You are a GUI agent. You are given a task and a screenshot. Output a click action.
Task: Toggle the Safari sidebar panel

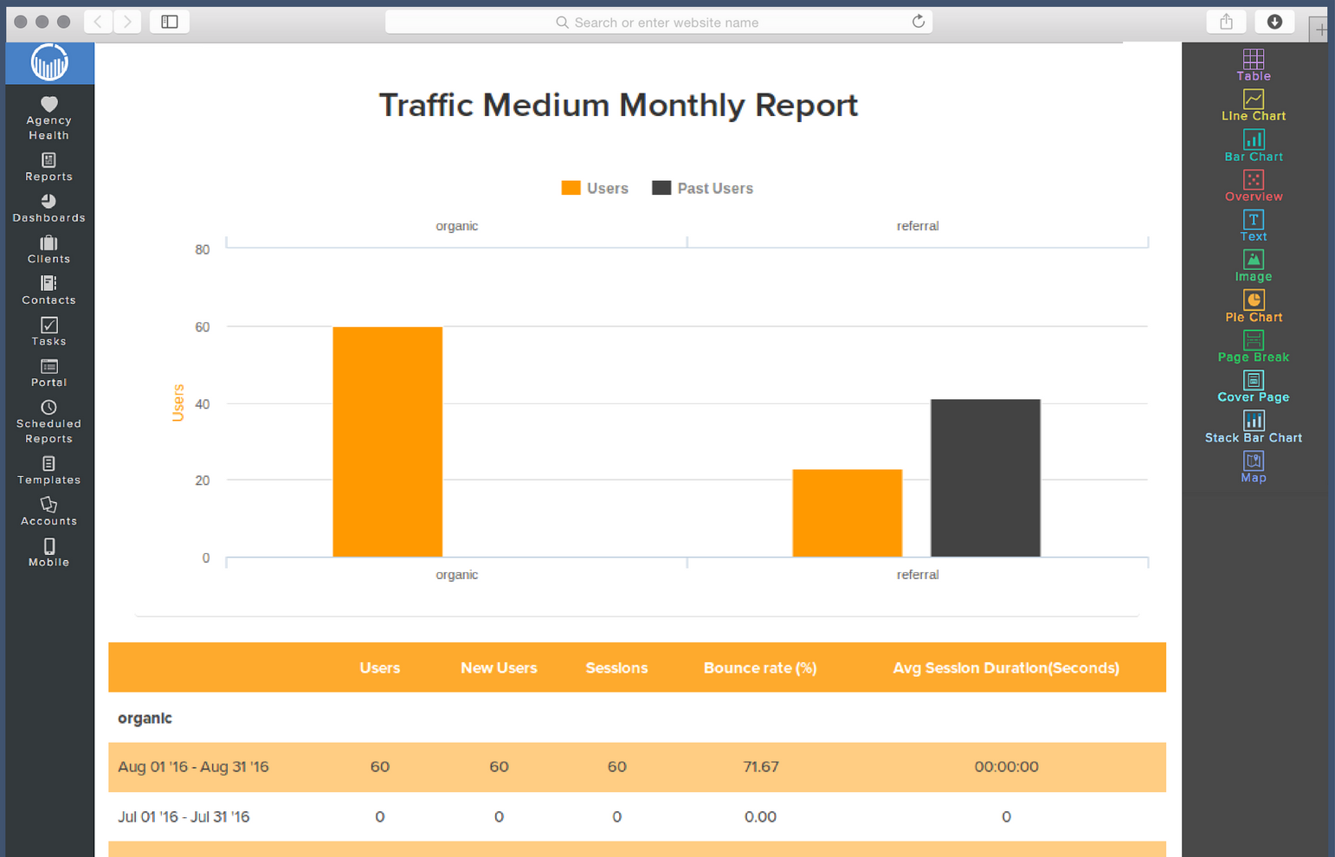click(169, 22)
